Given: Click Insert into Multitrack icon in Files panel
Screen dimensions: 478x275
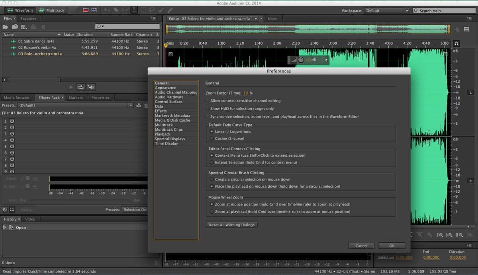Looking at the screenshot, I should tap(34, 27).
